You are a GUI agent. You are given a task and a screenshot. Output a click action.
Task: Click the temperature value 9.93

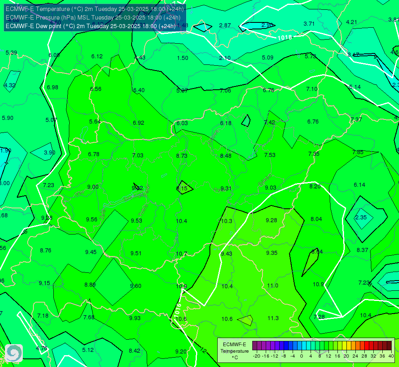point(135,318)
